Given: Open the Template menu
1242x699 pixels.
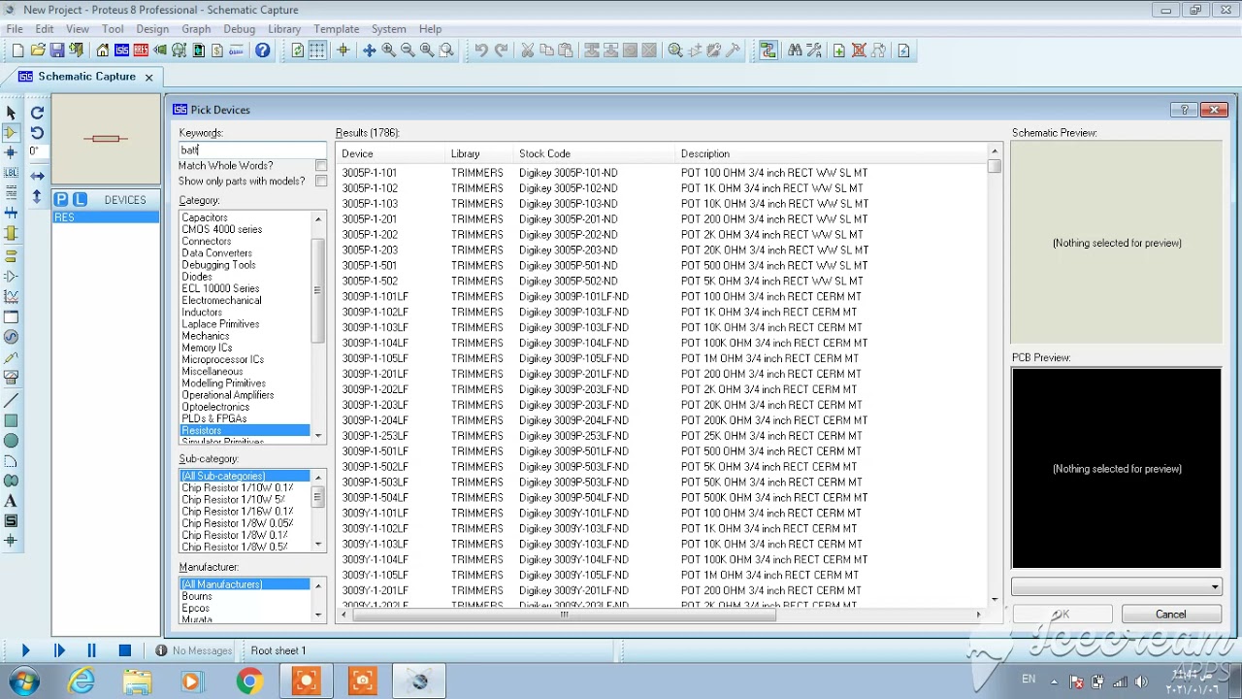Looking at the screenshot, I should [x=337, y=29].
